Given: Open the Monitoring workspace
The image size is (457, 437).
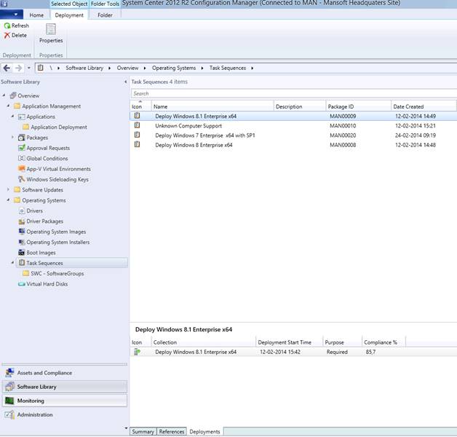Looking at the screenshot, I should (31, 401).
